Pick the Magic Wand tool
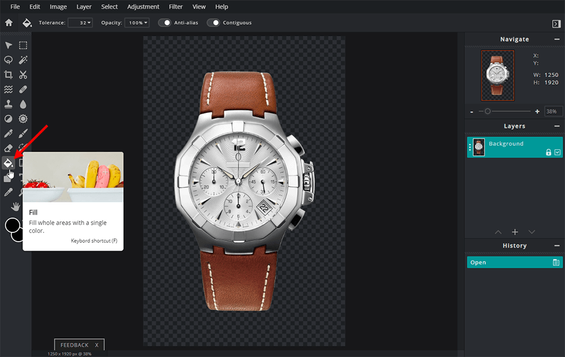 tap(23, 60)
